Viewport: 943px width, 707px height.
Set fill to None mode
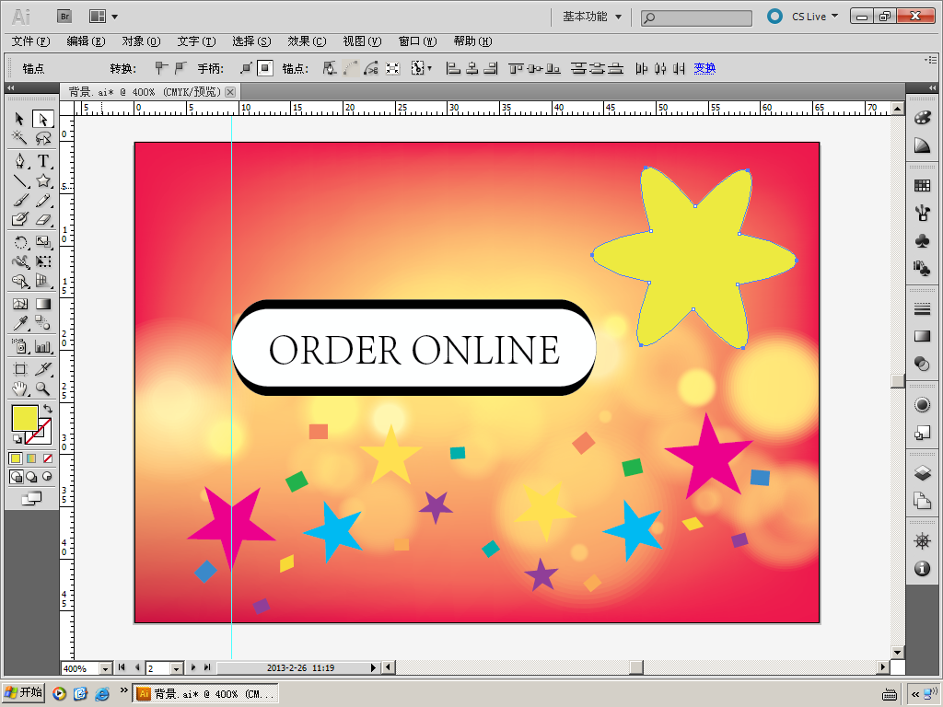click(x=48, y=458)
